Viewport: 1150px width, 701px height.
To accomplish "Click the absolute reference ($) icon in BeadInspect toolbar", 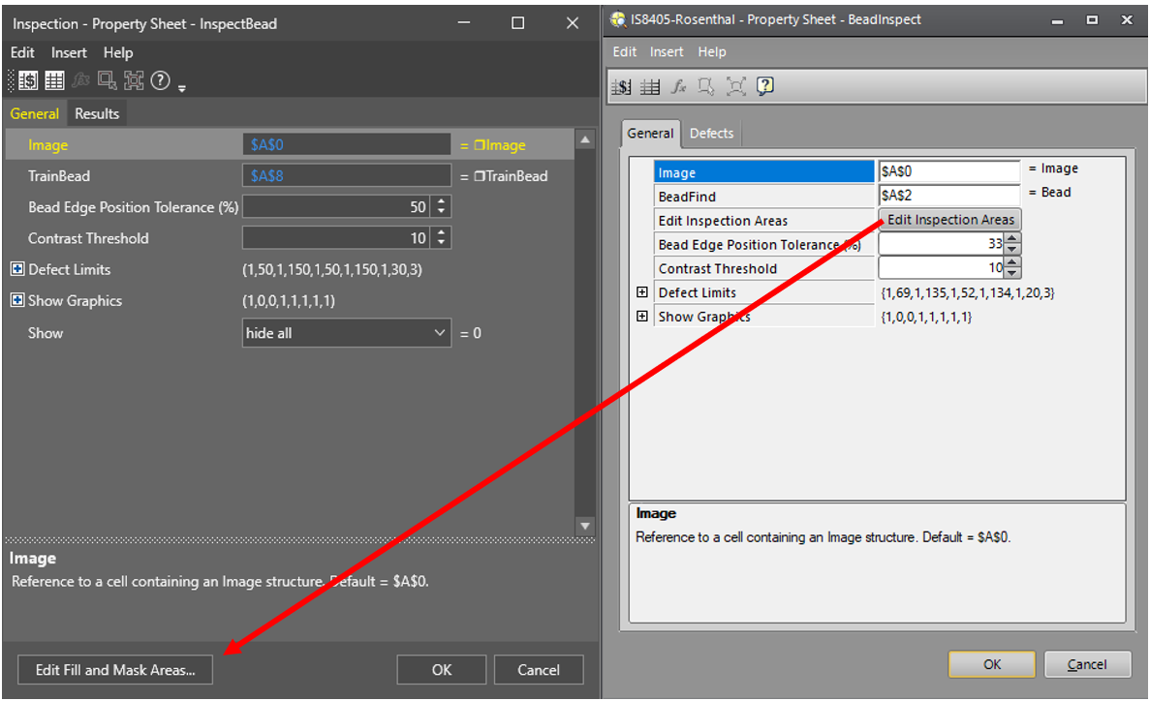I will [x=622, y=87].
